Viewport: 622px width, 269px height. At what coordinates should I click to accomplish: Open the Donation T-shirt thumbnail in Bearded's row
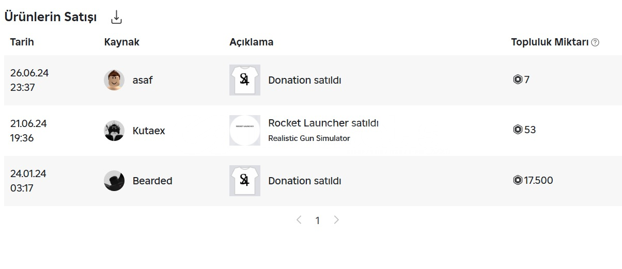point(245,181)
